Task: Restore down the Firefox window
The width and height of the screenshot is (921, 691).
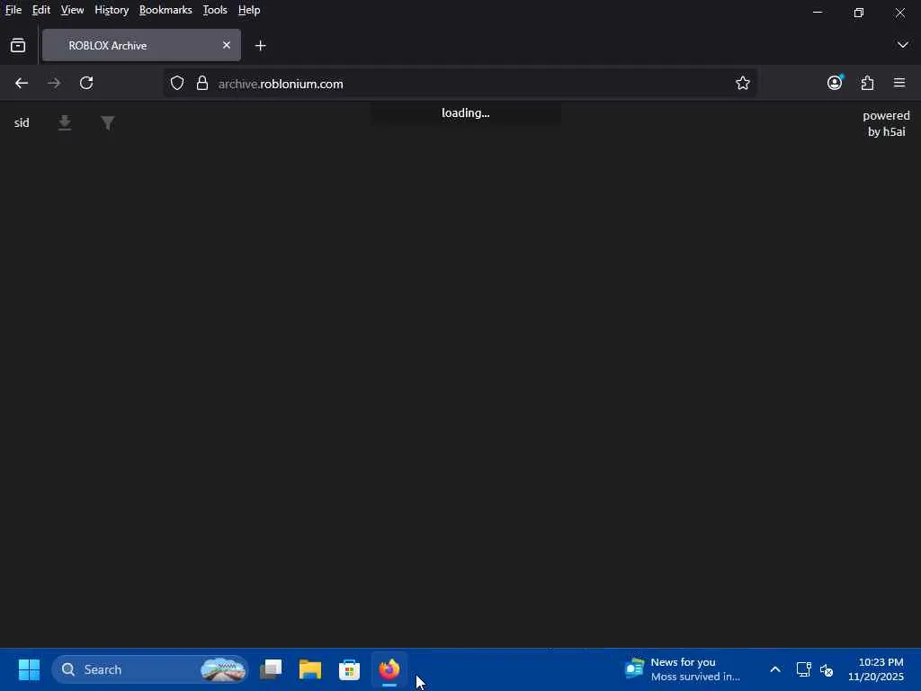Action: point(859,13)
